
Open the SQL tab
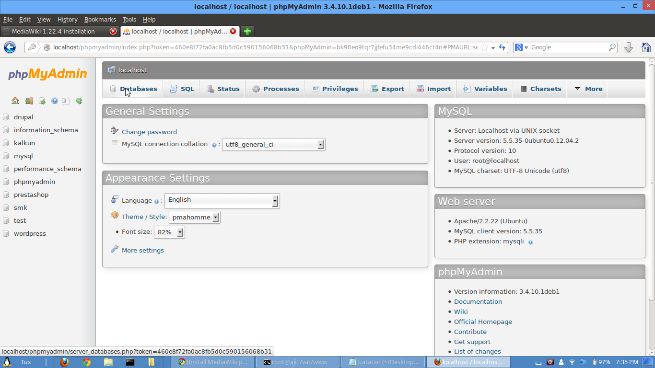182,89
